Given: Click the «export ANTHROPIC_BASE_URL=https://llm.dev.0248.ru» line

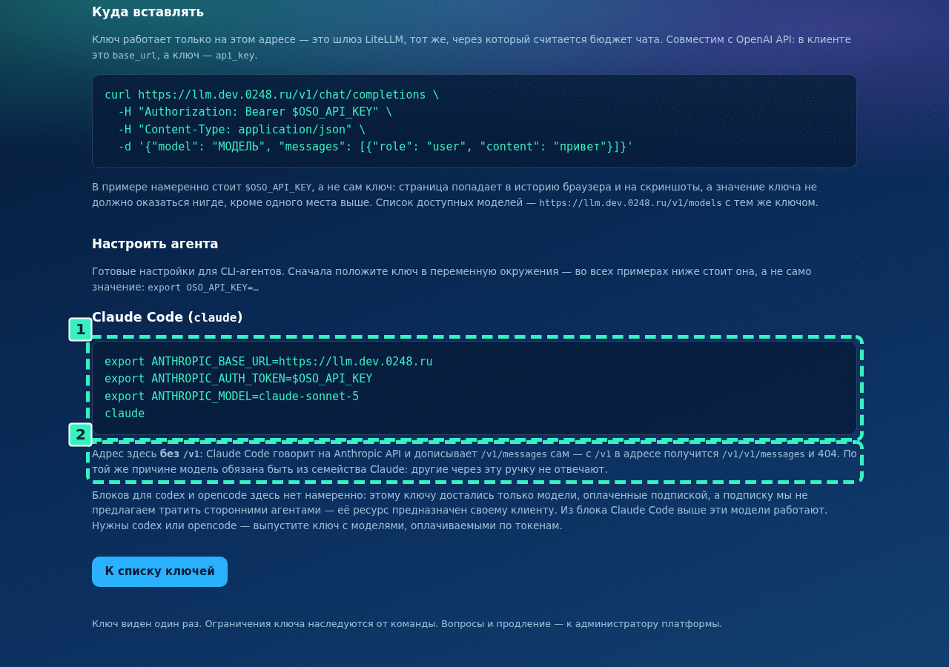Looking at the screenshot, I should 268,362.
